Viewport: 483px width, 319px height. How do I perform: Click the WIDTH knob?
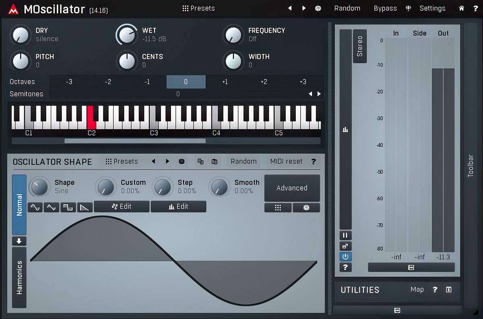233,61
